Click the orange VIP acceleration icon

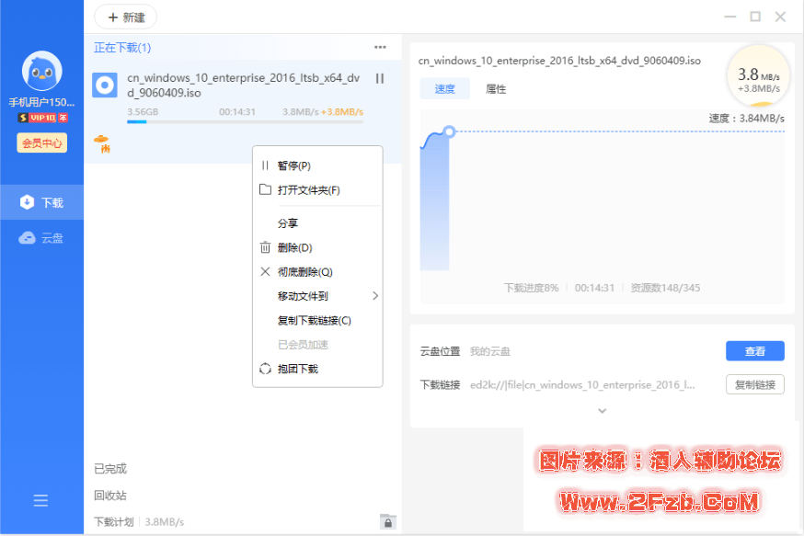[x=102, y=144]
